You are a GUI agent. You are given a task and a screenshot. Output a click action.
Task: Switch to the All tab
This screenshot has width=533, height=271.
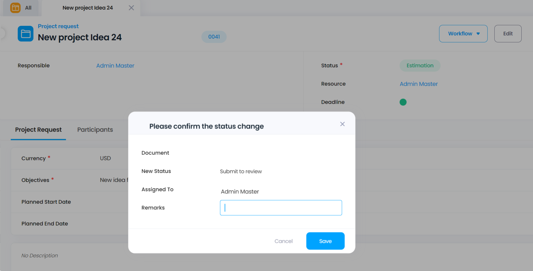point(21,8)
